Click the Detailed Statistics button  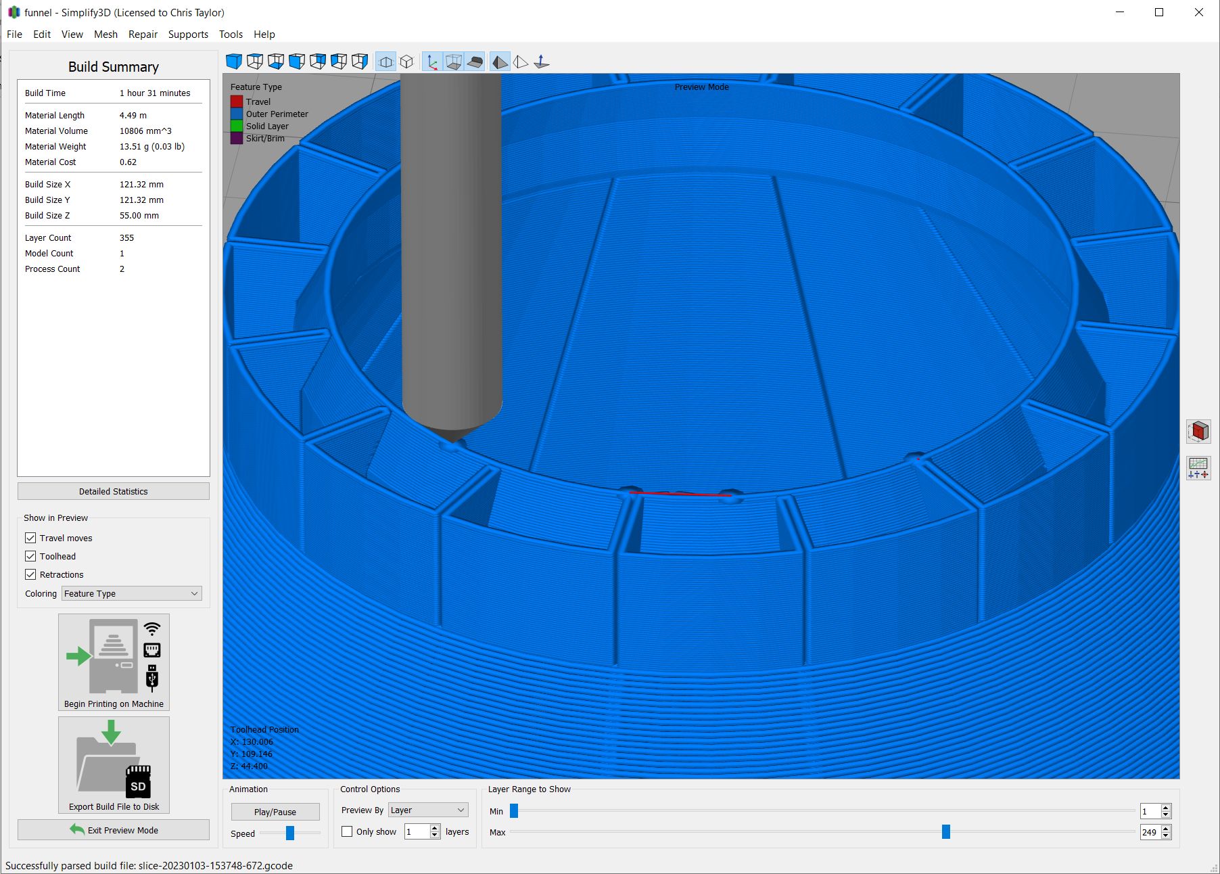coord(114,491)
